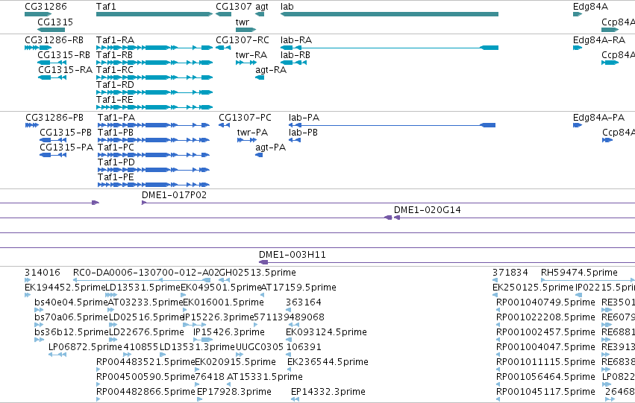Open the Taf1 gene bar
Image resolution: width=635 pixels, height=403 pixels.
(154, 14)
